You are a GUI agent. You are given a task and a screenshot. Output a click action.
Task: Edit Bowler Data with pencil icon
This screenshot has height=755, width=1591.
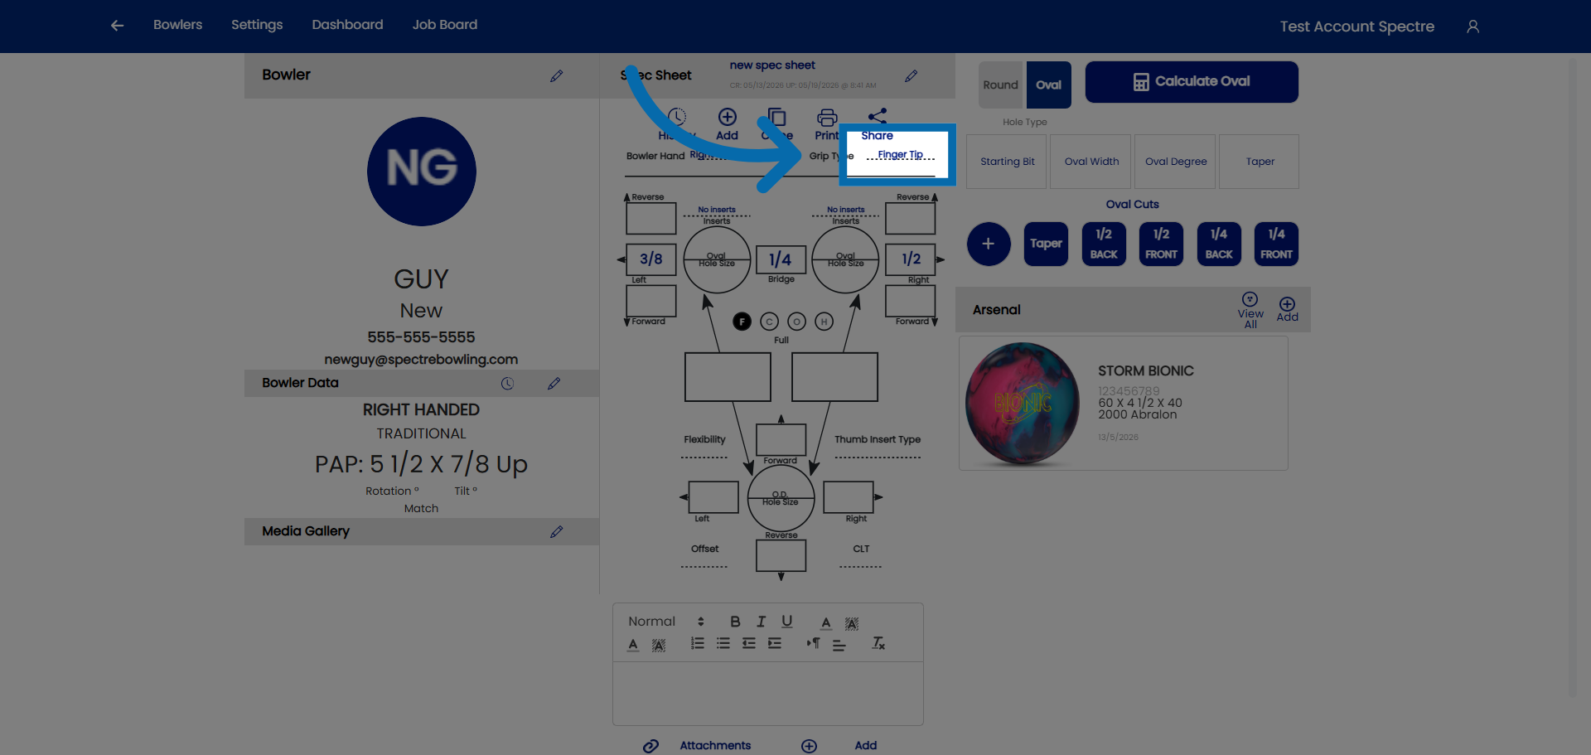tap(554, 384)
